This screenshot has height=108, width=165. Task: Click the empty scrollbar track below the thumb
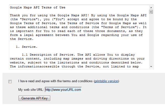tap(151, 39)
